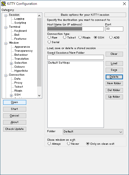This screenshot has height=175, width=129.
Task: Click category tree scroll down arrow
Action: (39, 96)
